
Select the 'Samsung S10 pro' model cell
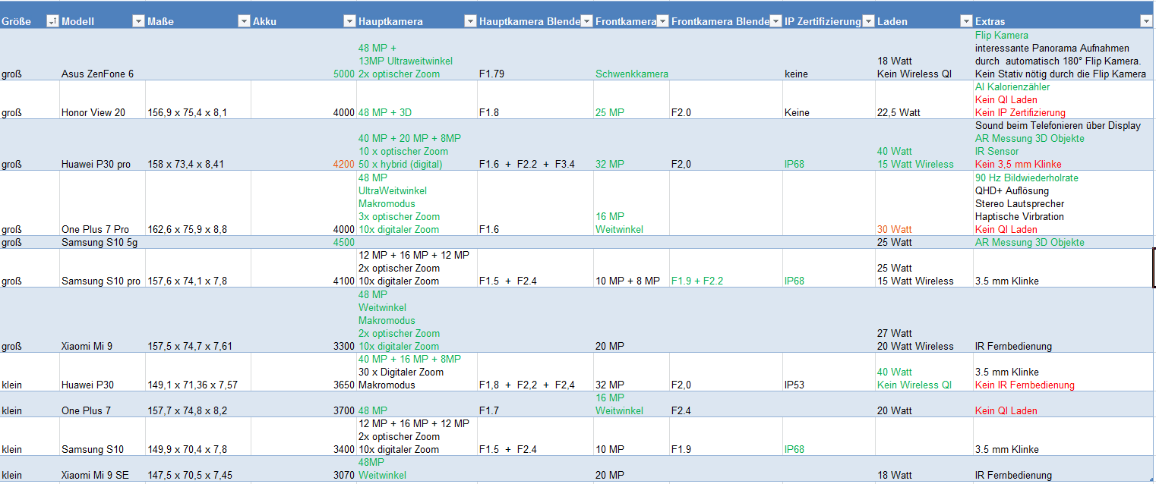[x=102, y=268]
